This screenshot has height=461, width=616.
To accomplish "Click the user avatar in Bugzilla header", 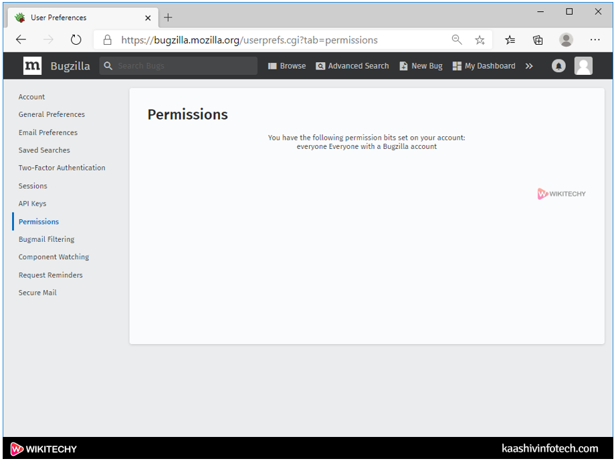I will (583, 65).
